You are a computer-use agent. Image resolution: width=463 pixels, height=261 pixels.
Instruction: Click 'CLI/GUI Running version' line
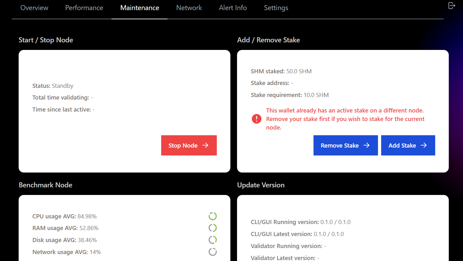301,222
